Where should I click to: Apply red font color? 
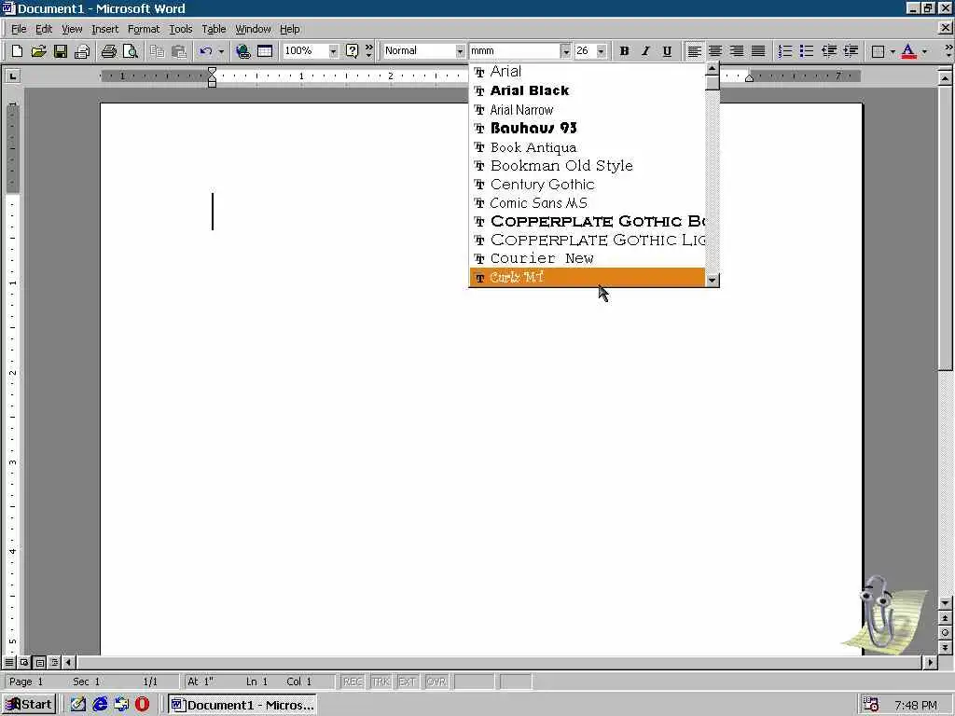click(908, 51)
